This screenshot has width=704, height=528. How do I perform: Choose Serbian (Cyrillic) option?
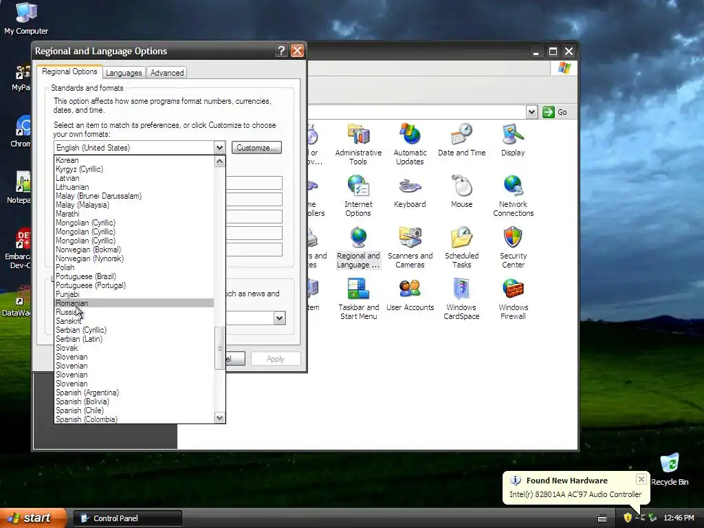[134, 330]
